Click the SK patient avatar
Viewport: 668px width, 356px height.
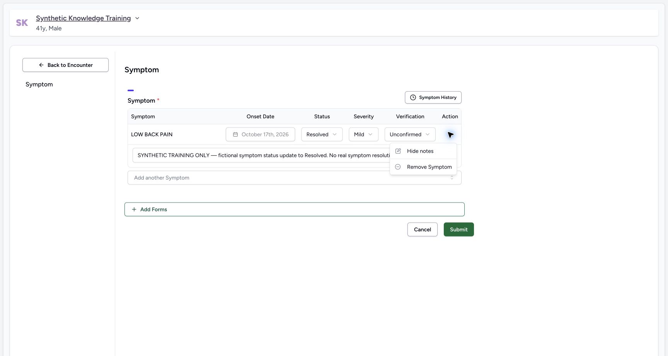click(22, 23)
